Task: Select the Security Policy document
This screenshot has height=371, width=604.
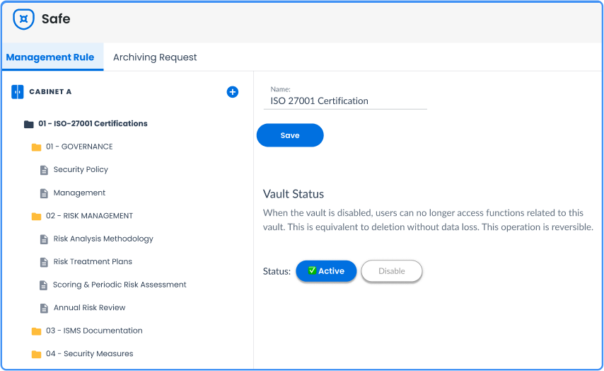Action: [x=81, y=169]
